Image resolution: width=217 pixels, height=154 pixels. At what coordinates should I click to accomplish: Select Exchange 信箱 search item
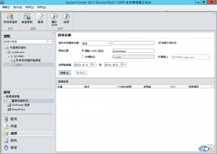pyautogui.click(x=21, y=105)
